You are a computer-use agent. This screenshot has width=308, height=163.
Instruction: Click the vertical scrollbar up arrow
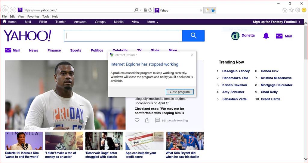[306, 23]
